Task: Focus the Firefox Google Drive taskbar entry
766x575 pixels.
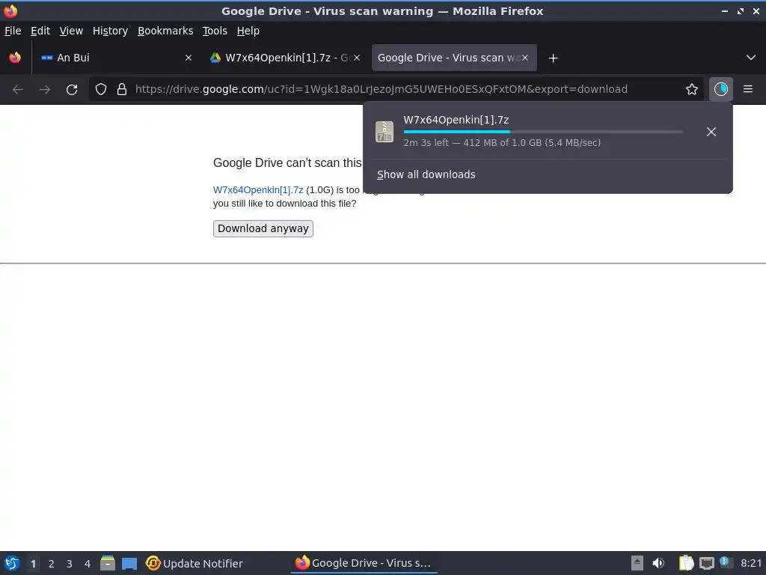Action: tap(364, 563)
